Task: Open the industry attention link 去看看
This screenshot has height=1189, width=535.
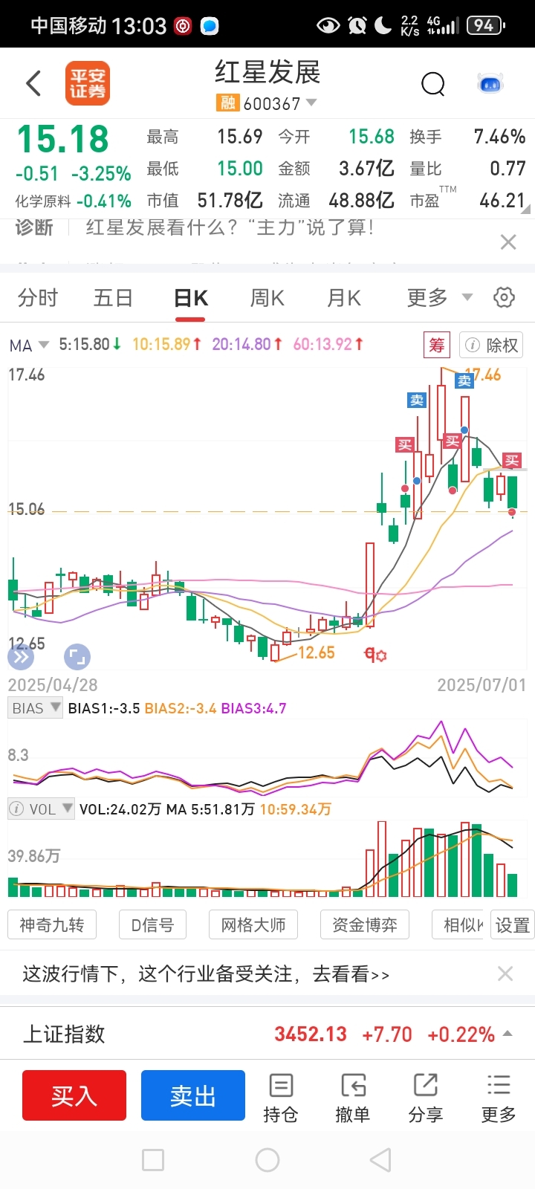Action: point(351,974)
